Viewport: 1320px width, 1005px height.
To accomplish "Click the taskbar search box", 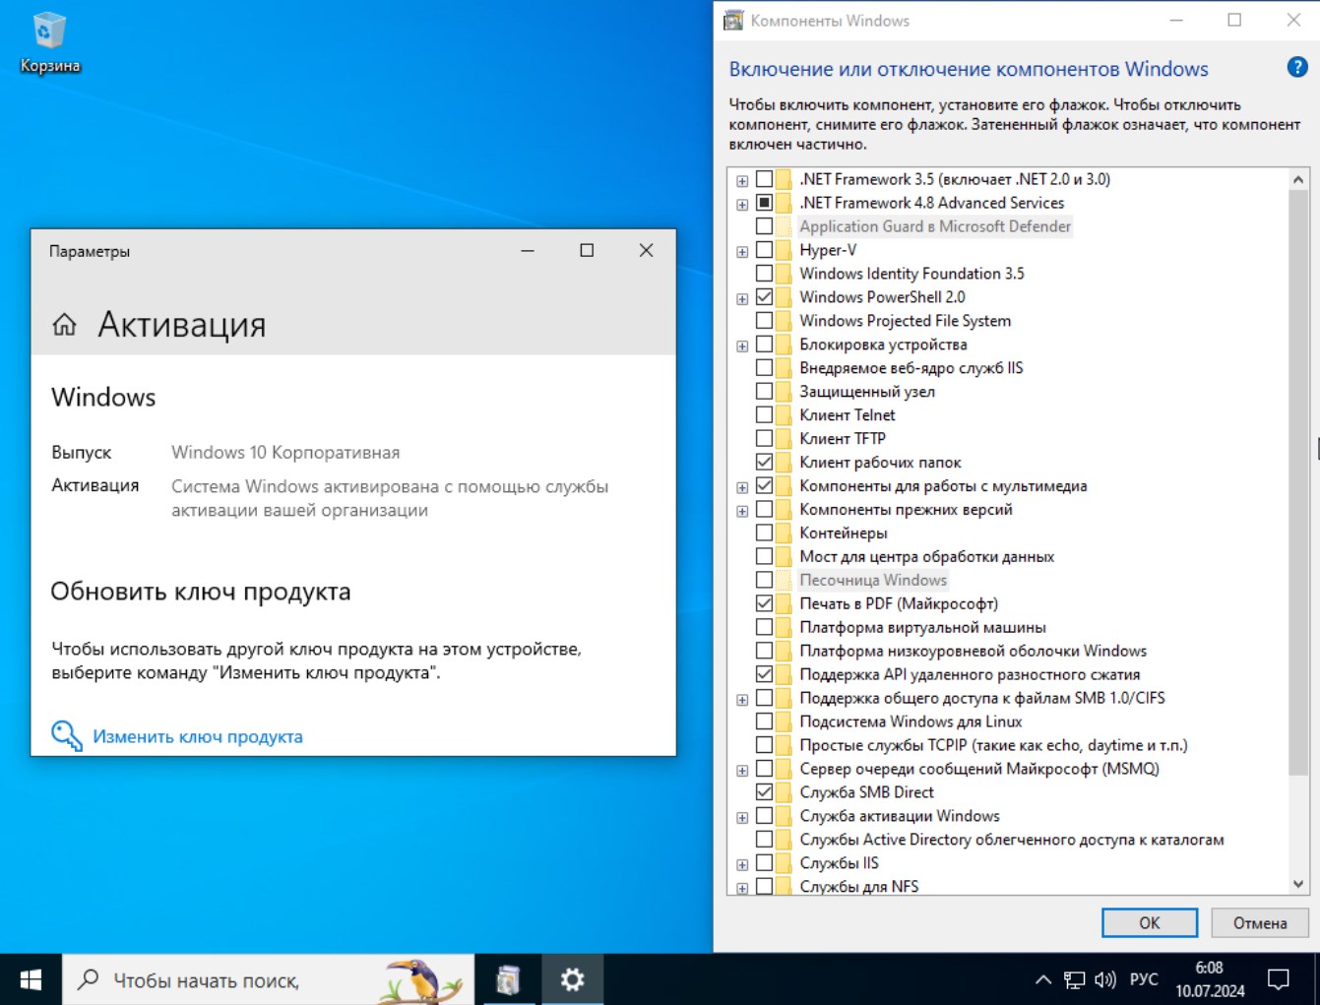I will click(x=268, y=979).
